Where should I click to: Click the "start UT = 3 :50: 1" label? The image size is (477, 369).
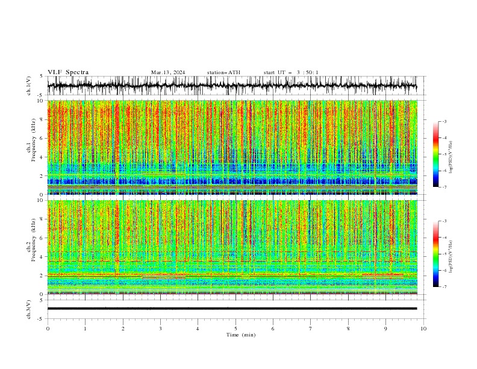(x=291, y=72)
